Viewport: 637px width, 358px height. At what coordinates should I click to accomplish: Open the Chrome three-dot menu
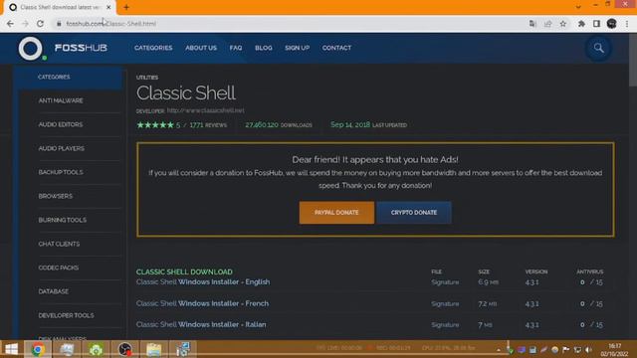[628, 24]
